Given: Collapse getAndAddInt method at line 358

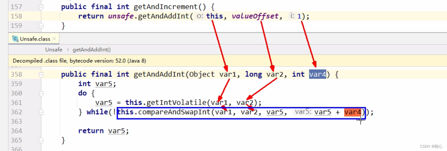Looking at the screenshot, I should [41, 75].
